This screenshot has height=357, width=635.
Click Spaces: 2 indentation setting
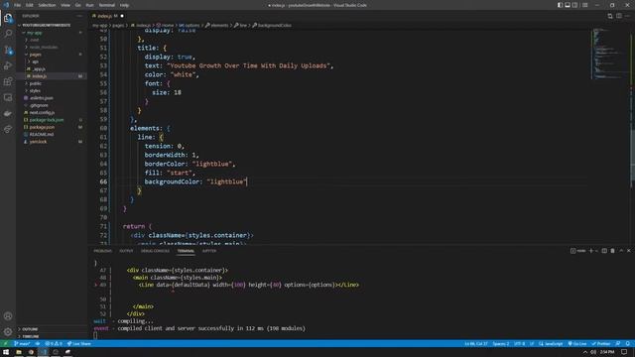coord(500,344)
